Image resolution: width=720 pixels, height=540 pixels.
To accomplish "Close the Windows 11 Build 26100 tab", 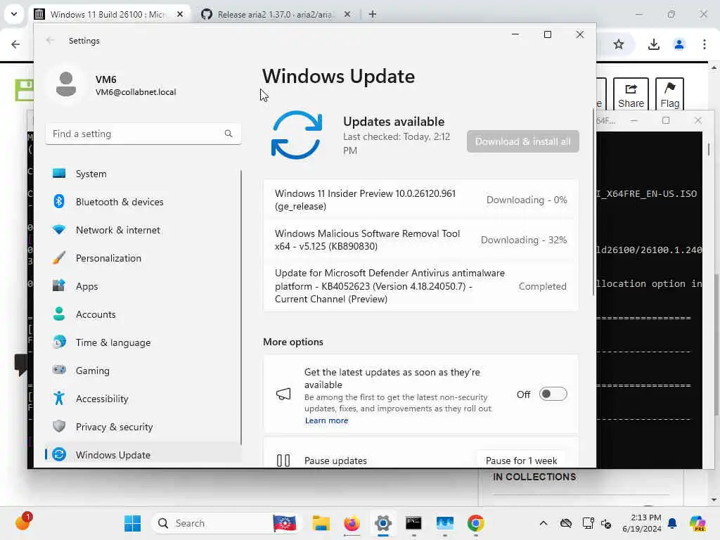I will [x=180, y=14].
